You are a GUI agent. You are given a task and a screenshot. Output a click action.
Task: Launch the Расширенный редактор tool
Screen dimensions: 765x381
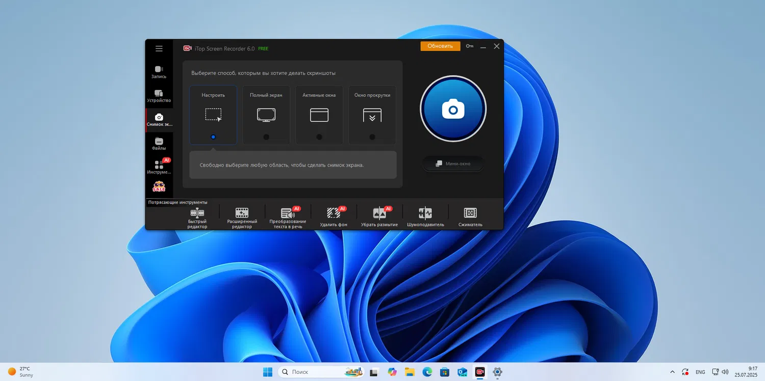click(x=242, y=217)
